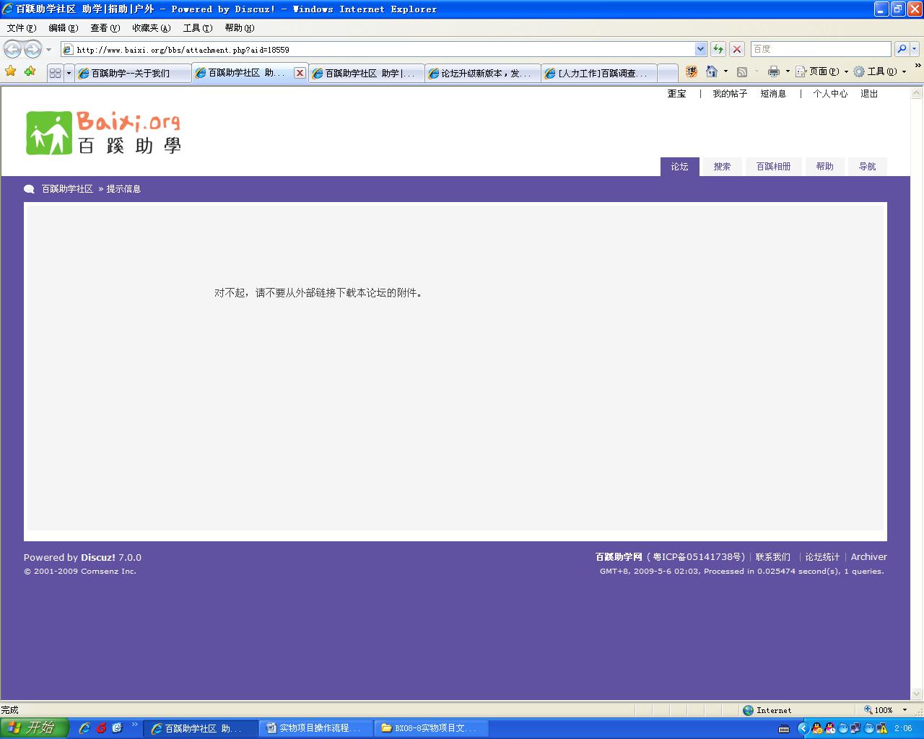924x739 pixels.
Task: Open the 收藏夹 (Favorites) menu
Action: (151, 28)
